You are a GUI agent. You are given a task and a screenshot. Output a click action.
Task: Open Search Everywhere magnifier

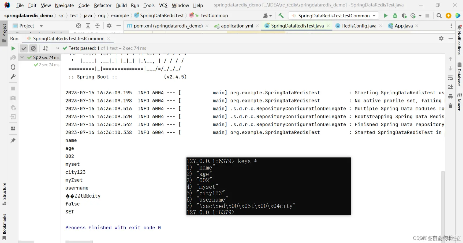439,16
